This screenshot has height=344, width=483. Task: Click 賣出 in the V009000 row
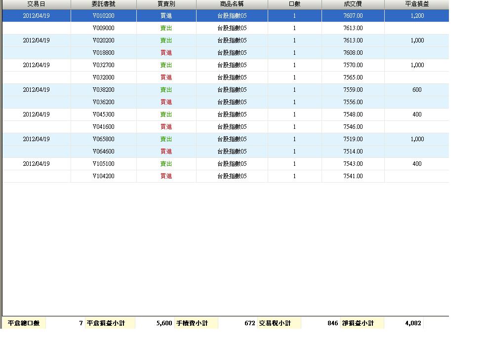click(166, 28)
